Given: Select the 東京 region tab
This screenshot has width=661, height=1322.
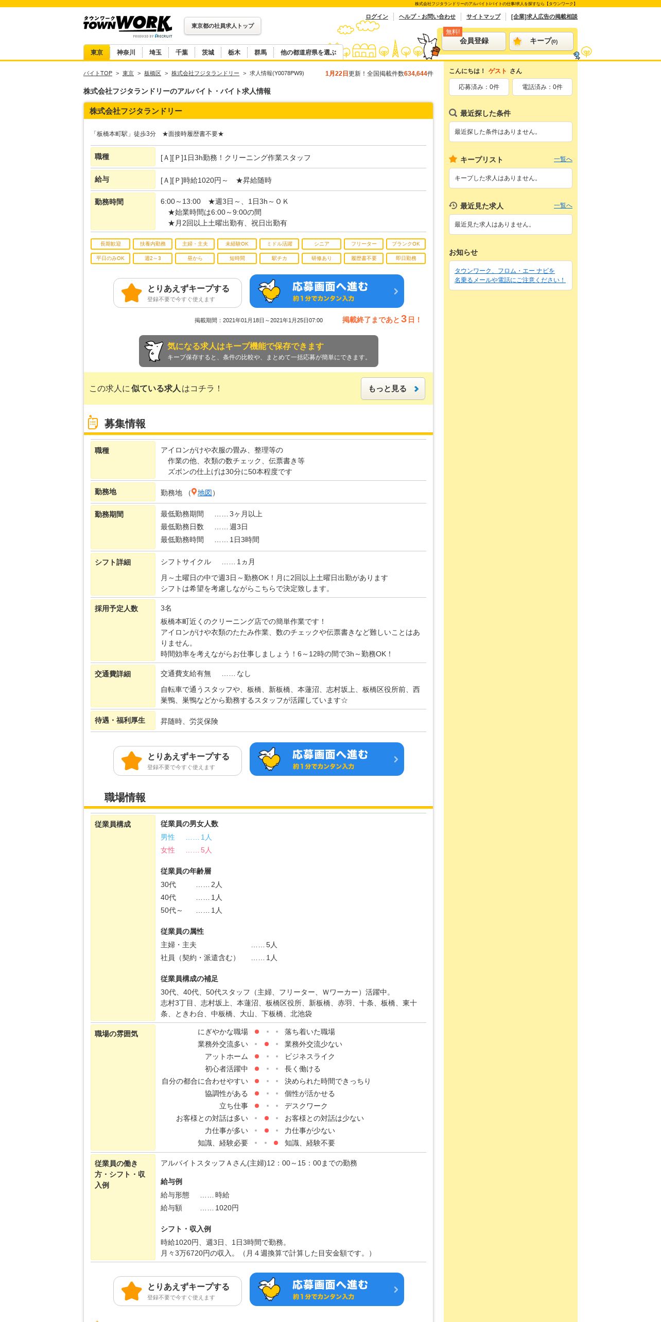Looking at the screenshot, I should point(97,53).
